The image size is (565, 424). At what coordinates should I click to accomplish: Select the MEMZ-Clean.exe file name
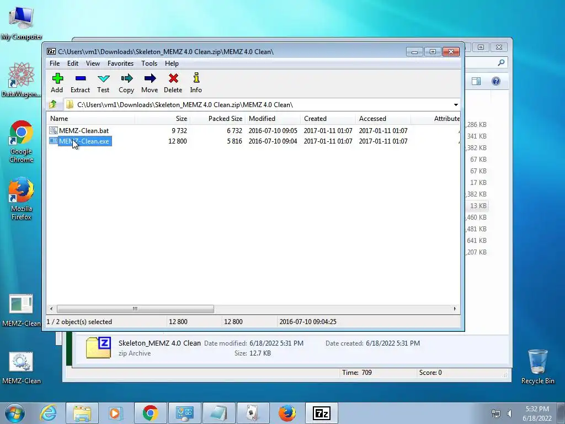tap(84, 141)
